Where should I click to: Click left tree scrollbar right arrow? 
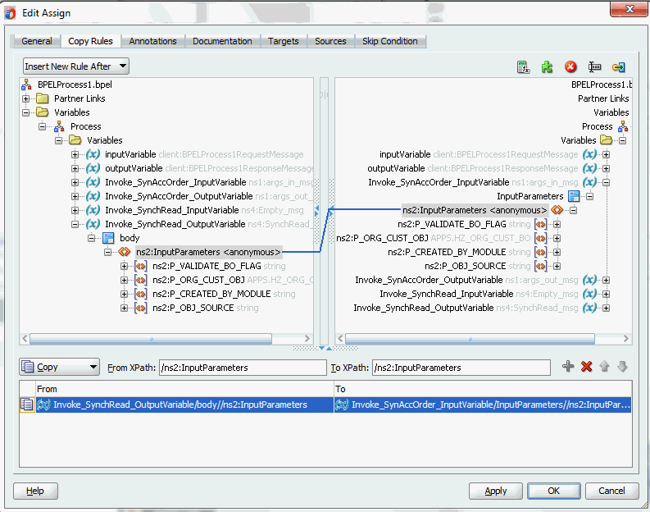(x=307, y=339)
